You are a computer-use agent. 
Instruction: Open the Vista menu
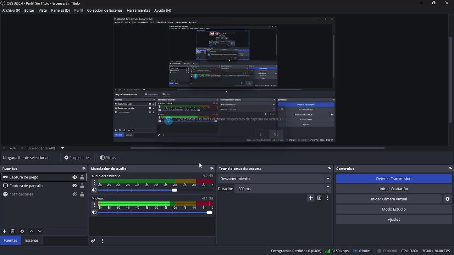click(43, 10)
